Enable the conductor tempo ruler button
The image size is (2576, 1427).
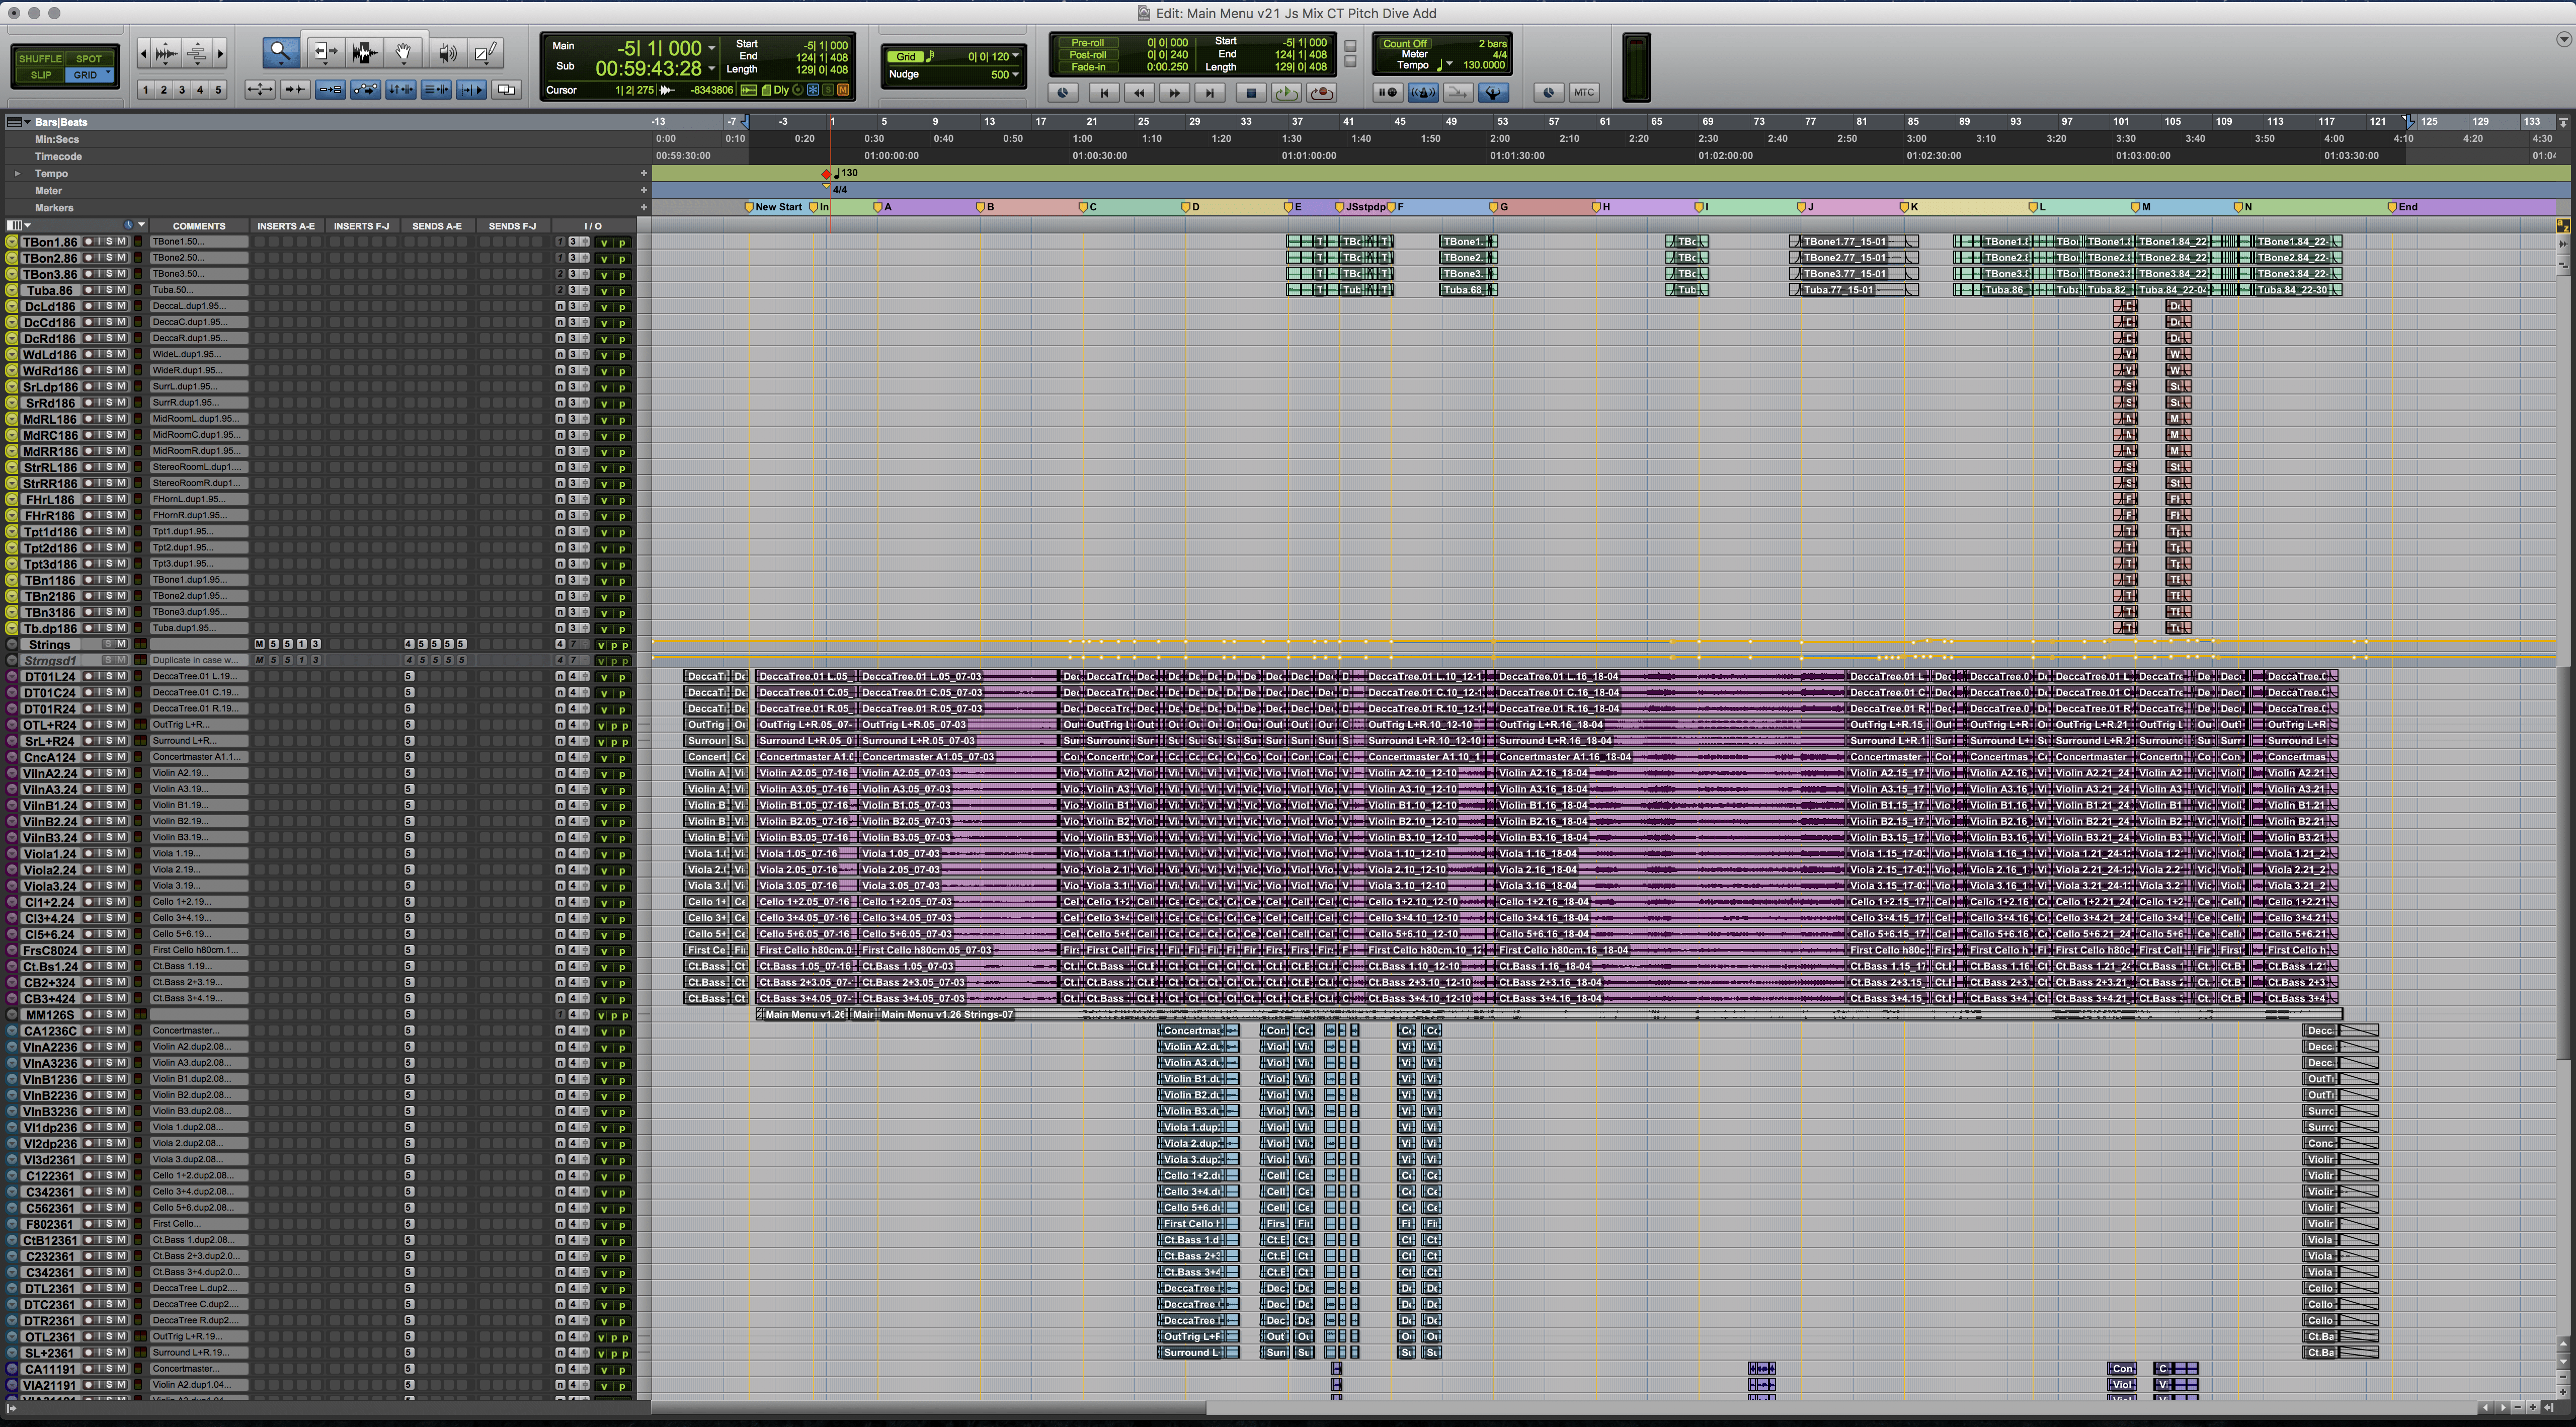tap(1493, 93)
